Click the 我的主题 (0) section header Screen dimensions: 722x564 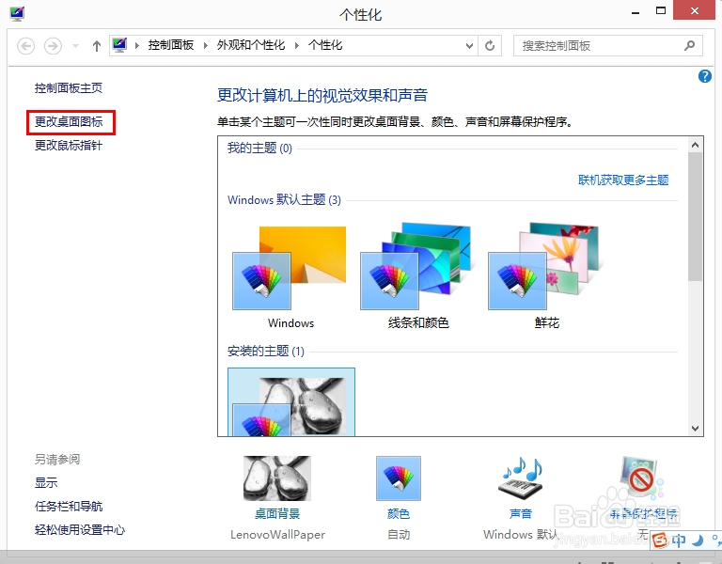259,149
